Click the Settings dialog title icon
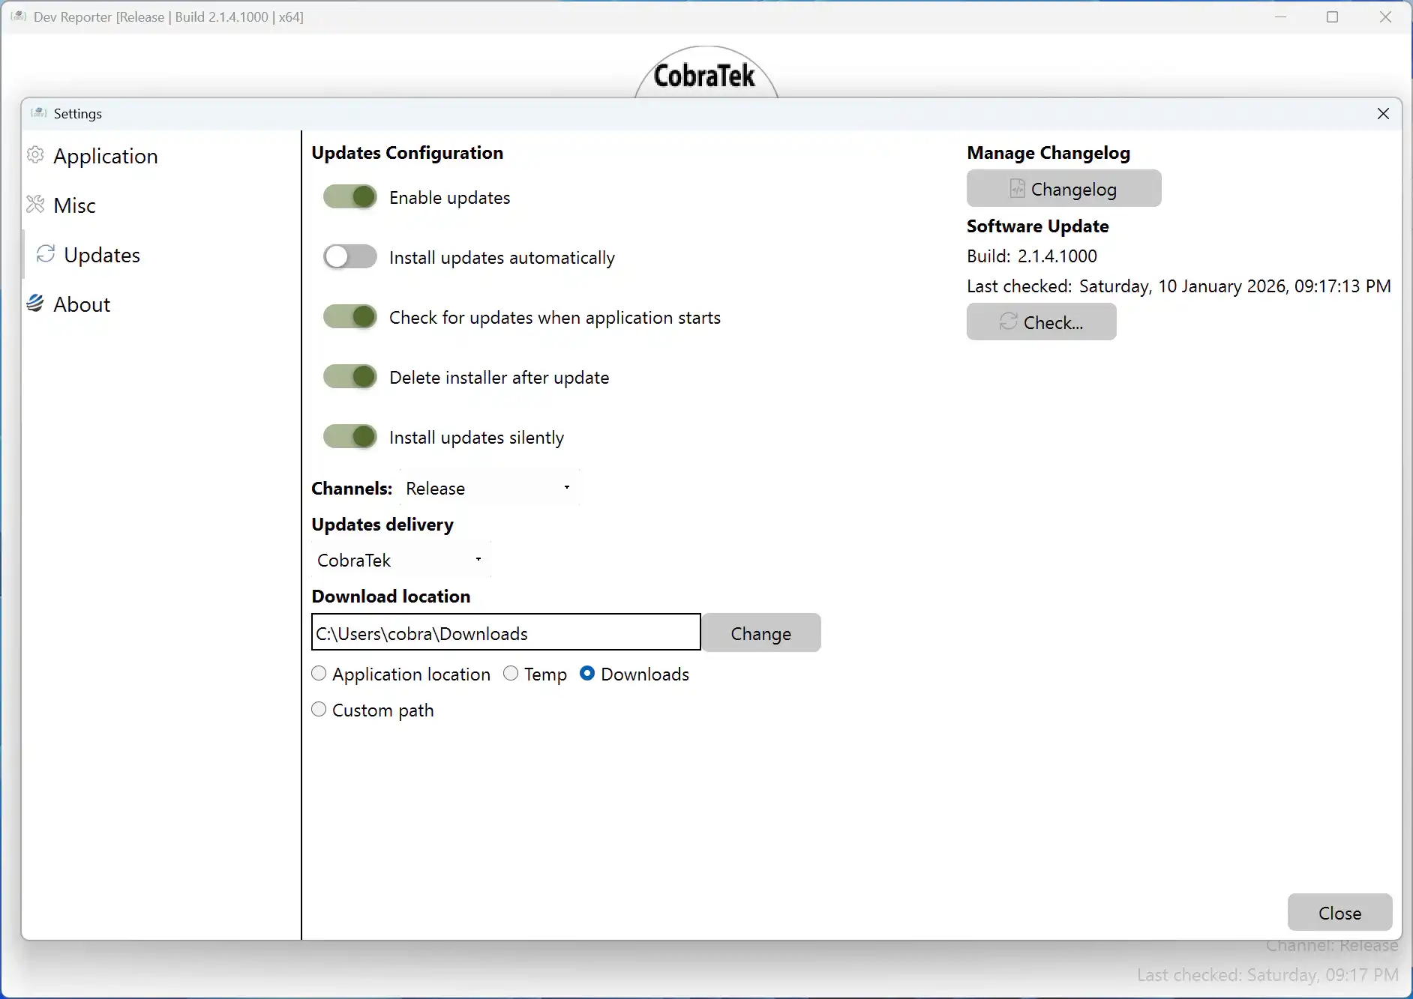The height and width of the screenshot is (999, 1413). tap(38, 113)
